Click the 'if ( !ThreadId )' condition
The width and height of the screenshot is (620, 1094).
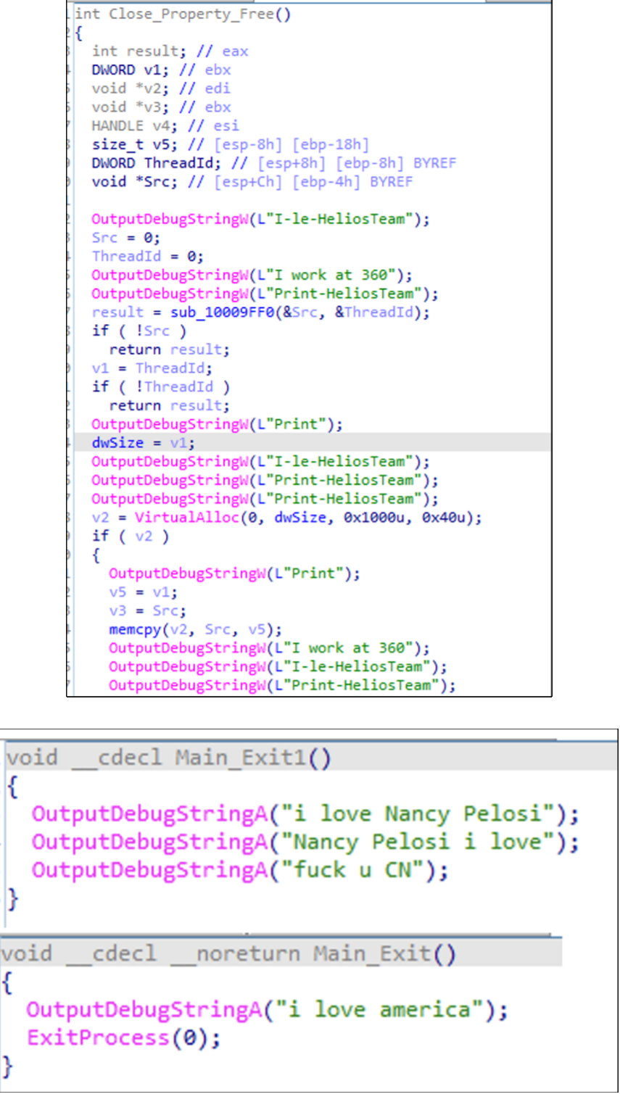coord(160,387)
